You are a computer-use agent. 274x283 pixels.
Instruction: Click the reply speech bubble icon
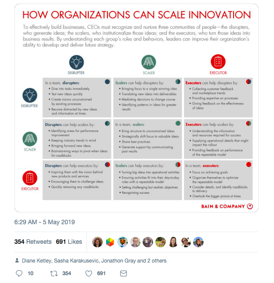19,273
